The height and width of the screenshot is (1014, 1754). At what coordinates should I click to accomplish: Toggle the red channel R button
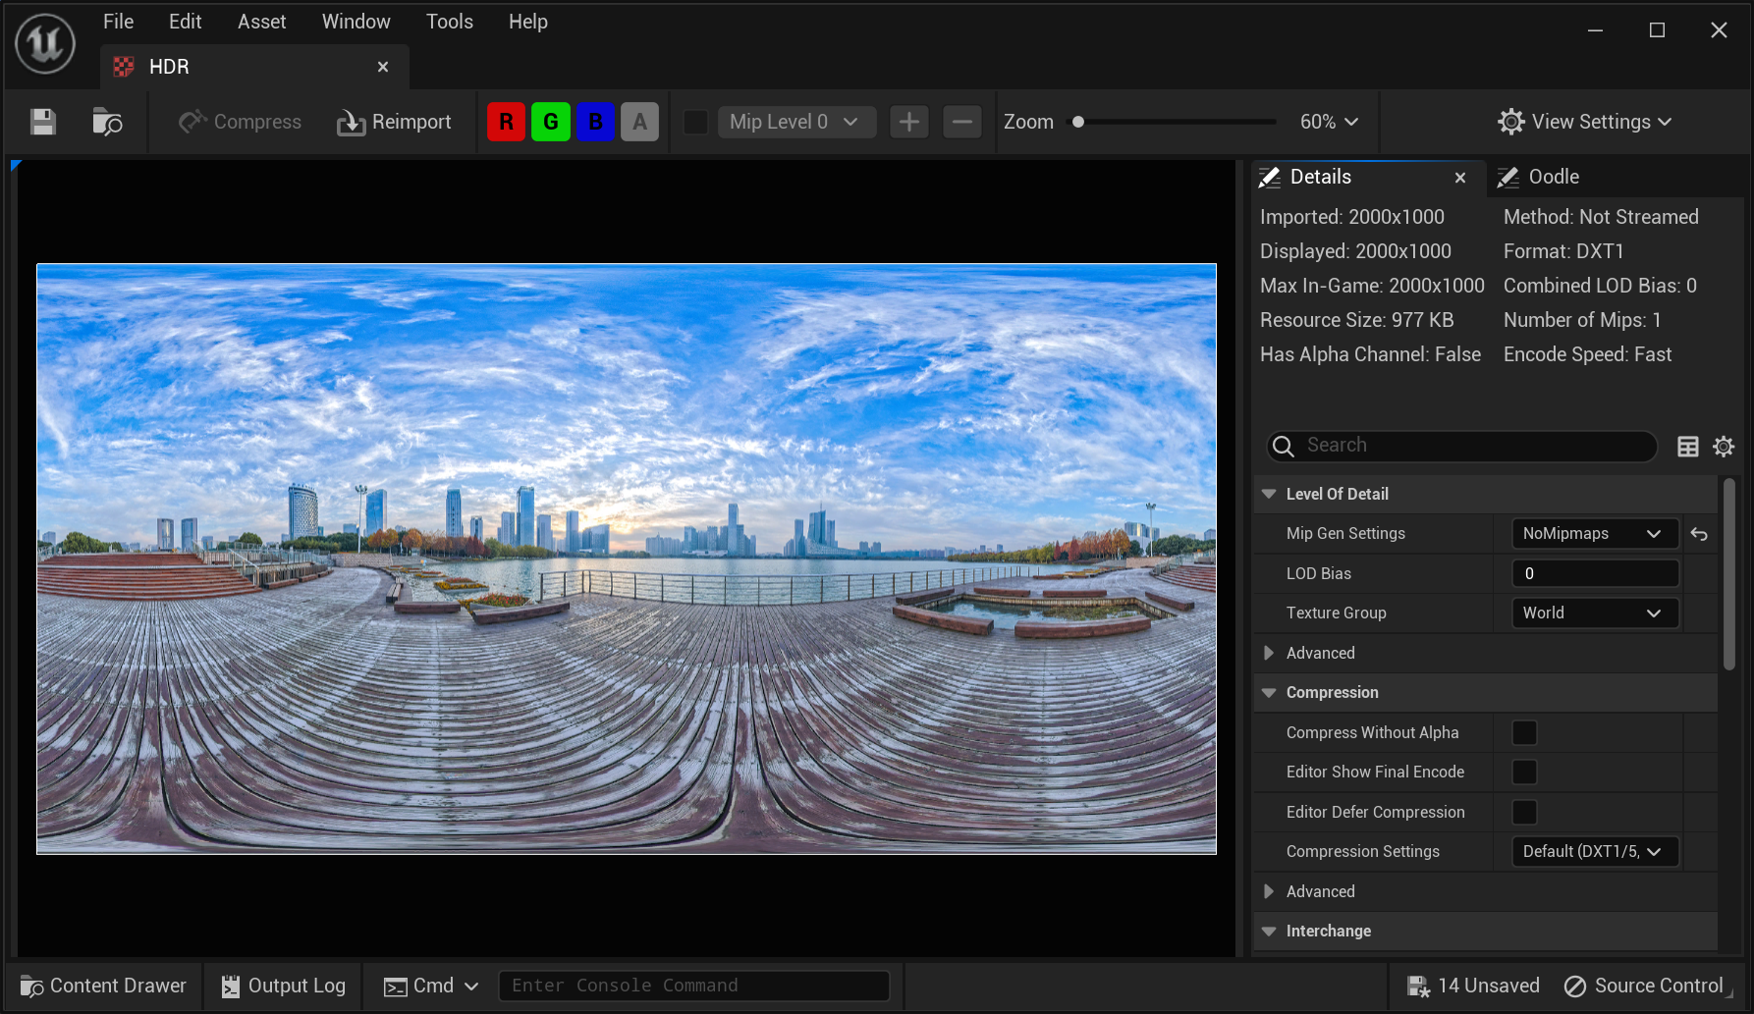506,122
